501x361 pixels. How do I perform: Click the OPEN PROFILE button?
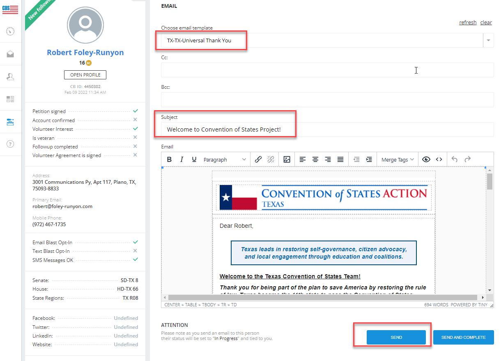point(85,75)
